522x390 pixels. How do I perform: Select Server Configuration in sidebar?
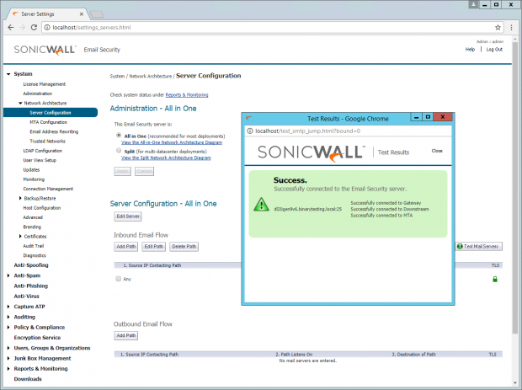(x=51, y=113)
